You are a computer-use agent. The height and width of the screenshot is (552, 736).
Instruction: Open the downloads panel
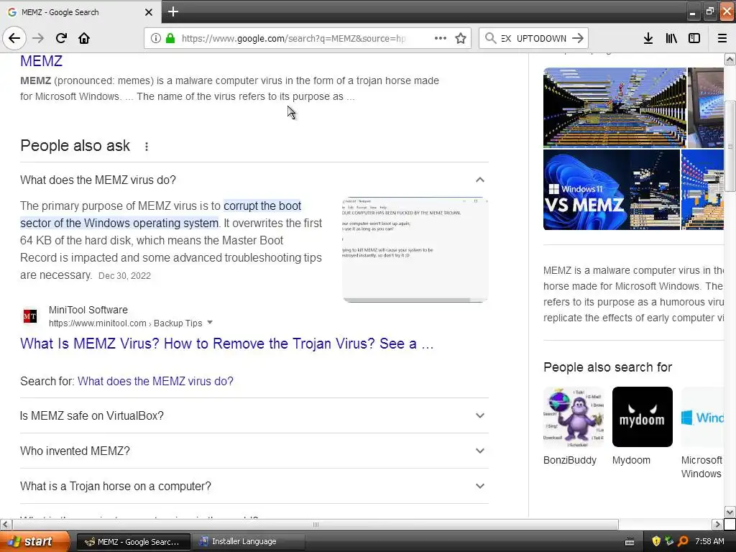pyautogui.click(x=648, y=38)
